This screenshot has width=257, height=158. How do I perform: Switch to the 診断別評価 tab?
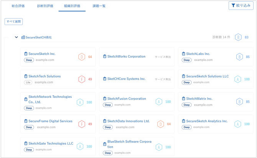coord(45,6)
